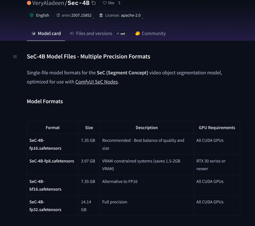Click the arxiv document icon
255x226 pixels.
click(x=58, y=15)
